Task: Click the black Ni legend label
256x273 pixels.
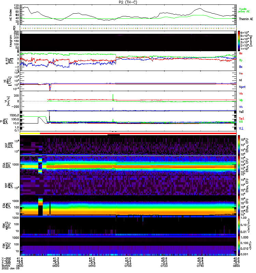Action: (x=241, y=80)
